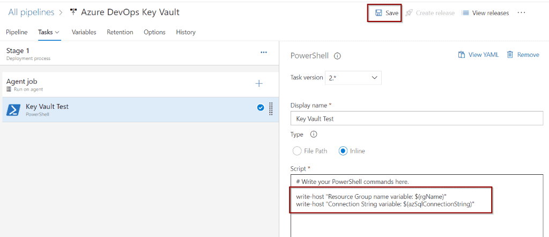
Task: Click the PowerShell task icon
Action: point(13,110)
